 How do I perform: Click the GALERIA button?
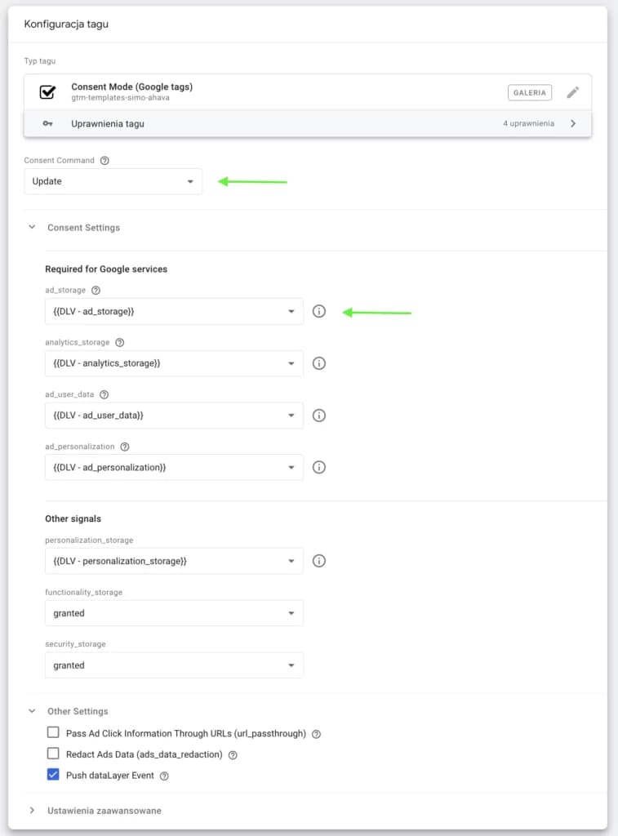pyautogui.click(x=530, y=92)
